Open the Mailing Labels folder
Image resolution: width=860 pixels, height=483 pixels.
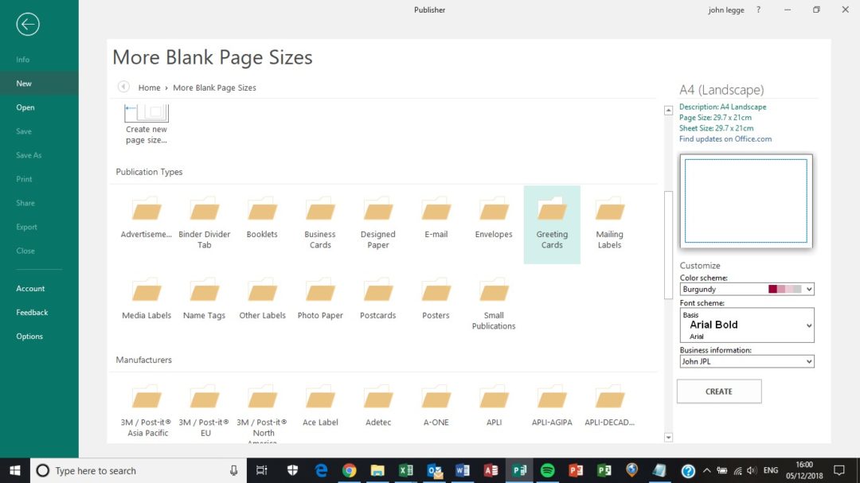[x=609, y=223]
